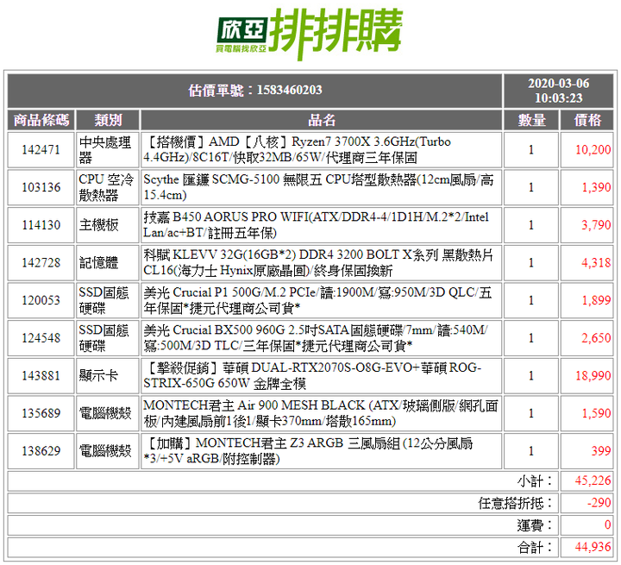Click SSD固態硬碟 category in row 120053
This screenshot has height=565, width=621.
coord(108,300)
